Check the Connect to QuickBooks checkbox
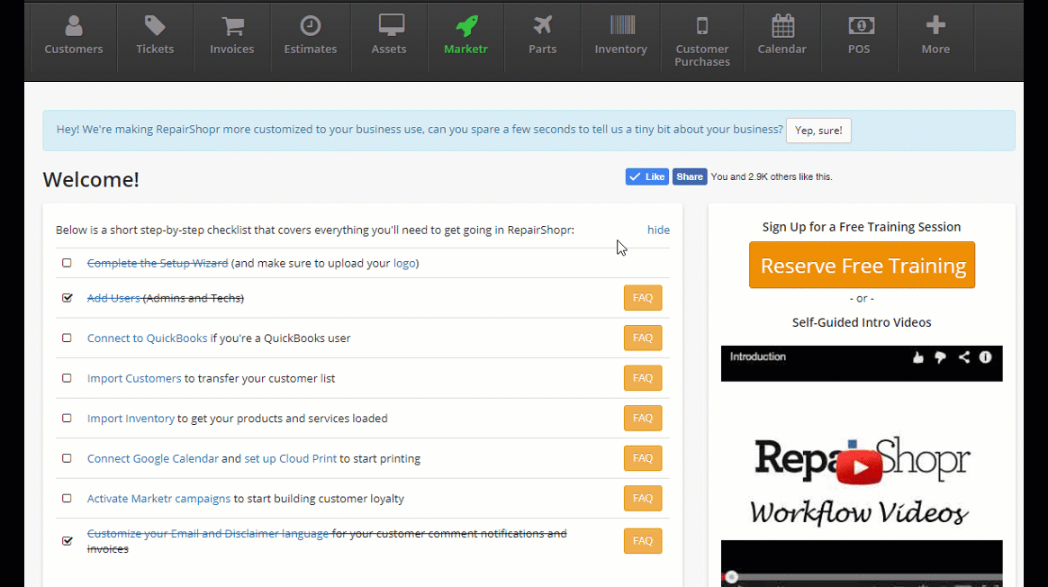The height and width of the screenshot is (587, 1048). tap(67, 338)
